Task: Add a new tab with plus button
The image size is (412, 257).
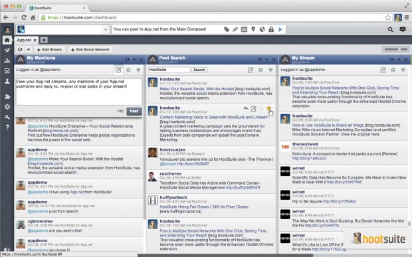Action: tap(44, 40)
